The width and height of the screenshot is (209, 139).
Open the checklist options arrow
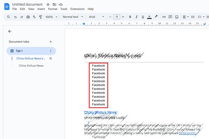point(204,17)
